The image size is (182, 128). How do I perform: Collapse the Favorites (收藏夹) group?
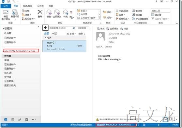pyautogui.click(x=3, y=29)
